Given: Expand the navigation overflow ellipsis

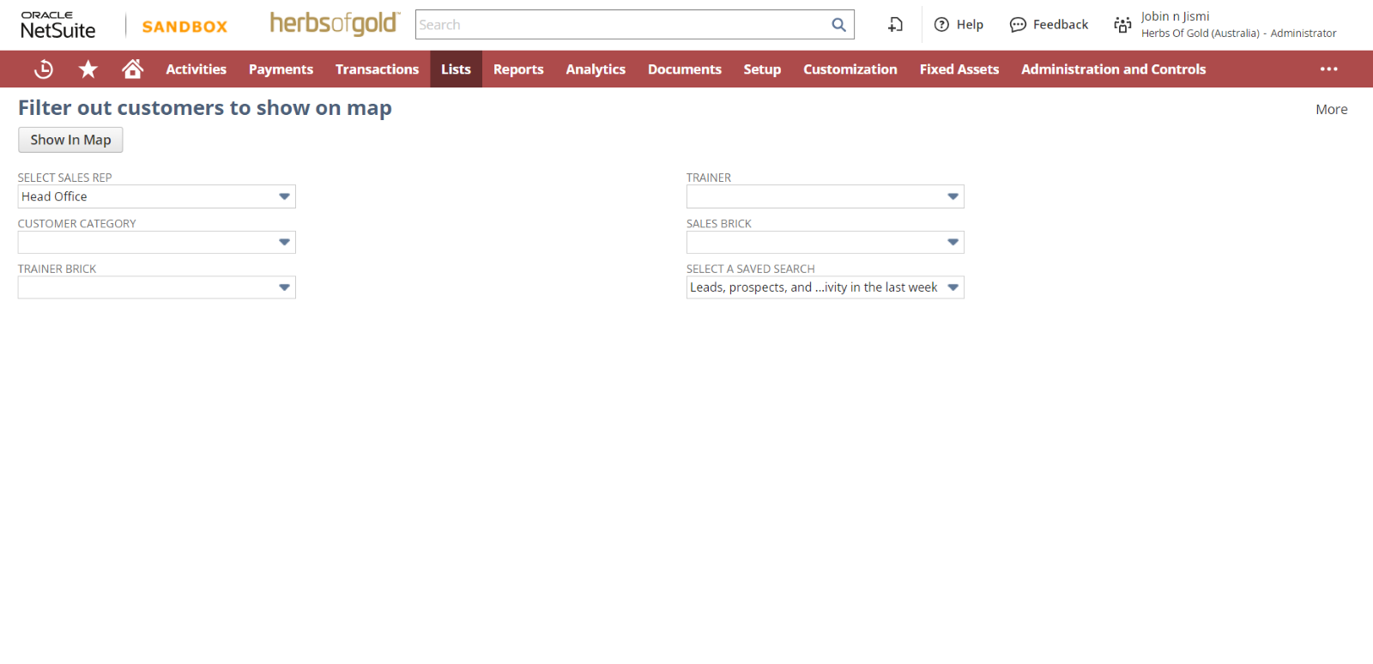Looking at the screenshot, I should click(1328, 69).
